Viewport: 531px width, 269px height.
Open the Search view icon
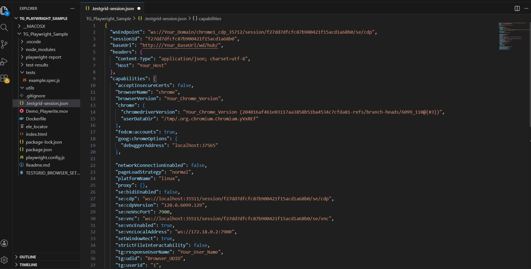click(x=4, y=27)
